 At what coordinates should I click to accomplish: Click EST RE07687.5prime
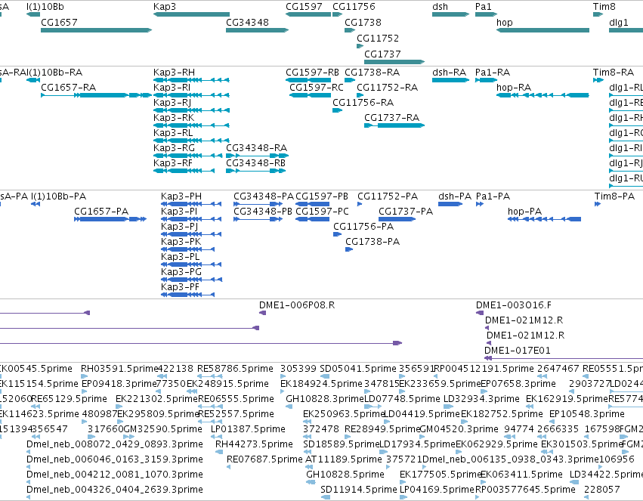[265, 459]
